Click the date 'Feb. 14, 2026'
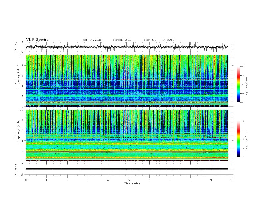This screenshot has width=261, height=202. [x=92, y=40]
